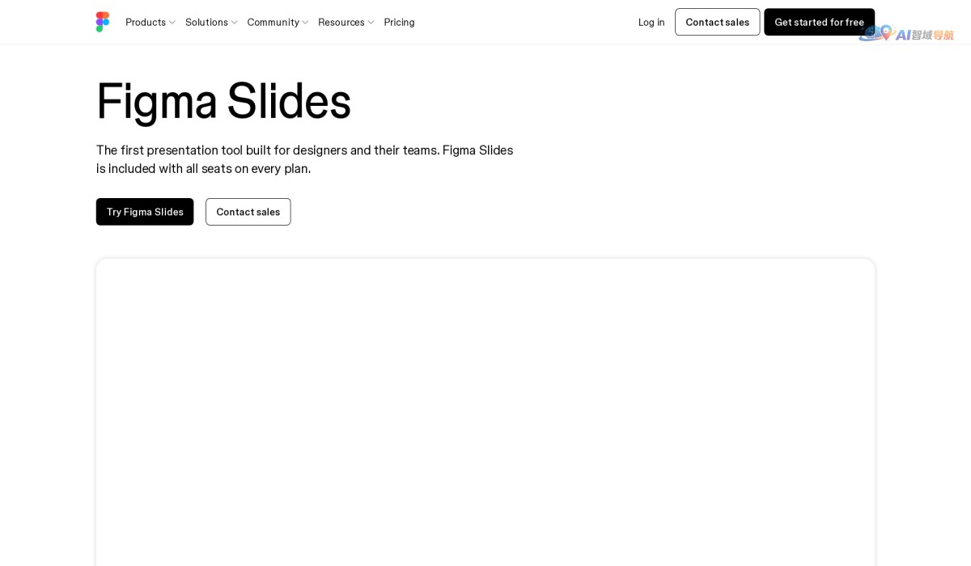Screen dimensions: 971x566
Task: Expand the Products dropdown chevron
Action: click(x=172, y=23)
